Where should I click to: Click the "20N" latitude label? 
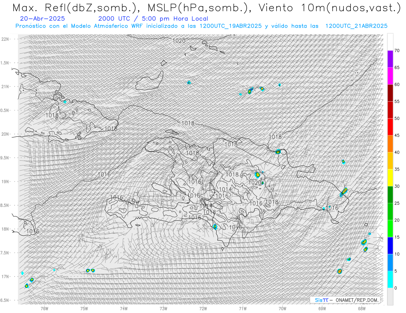(6, 134)
